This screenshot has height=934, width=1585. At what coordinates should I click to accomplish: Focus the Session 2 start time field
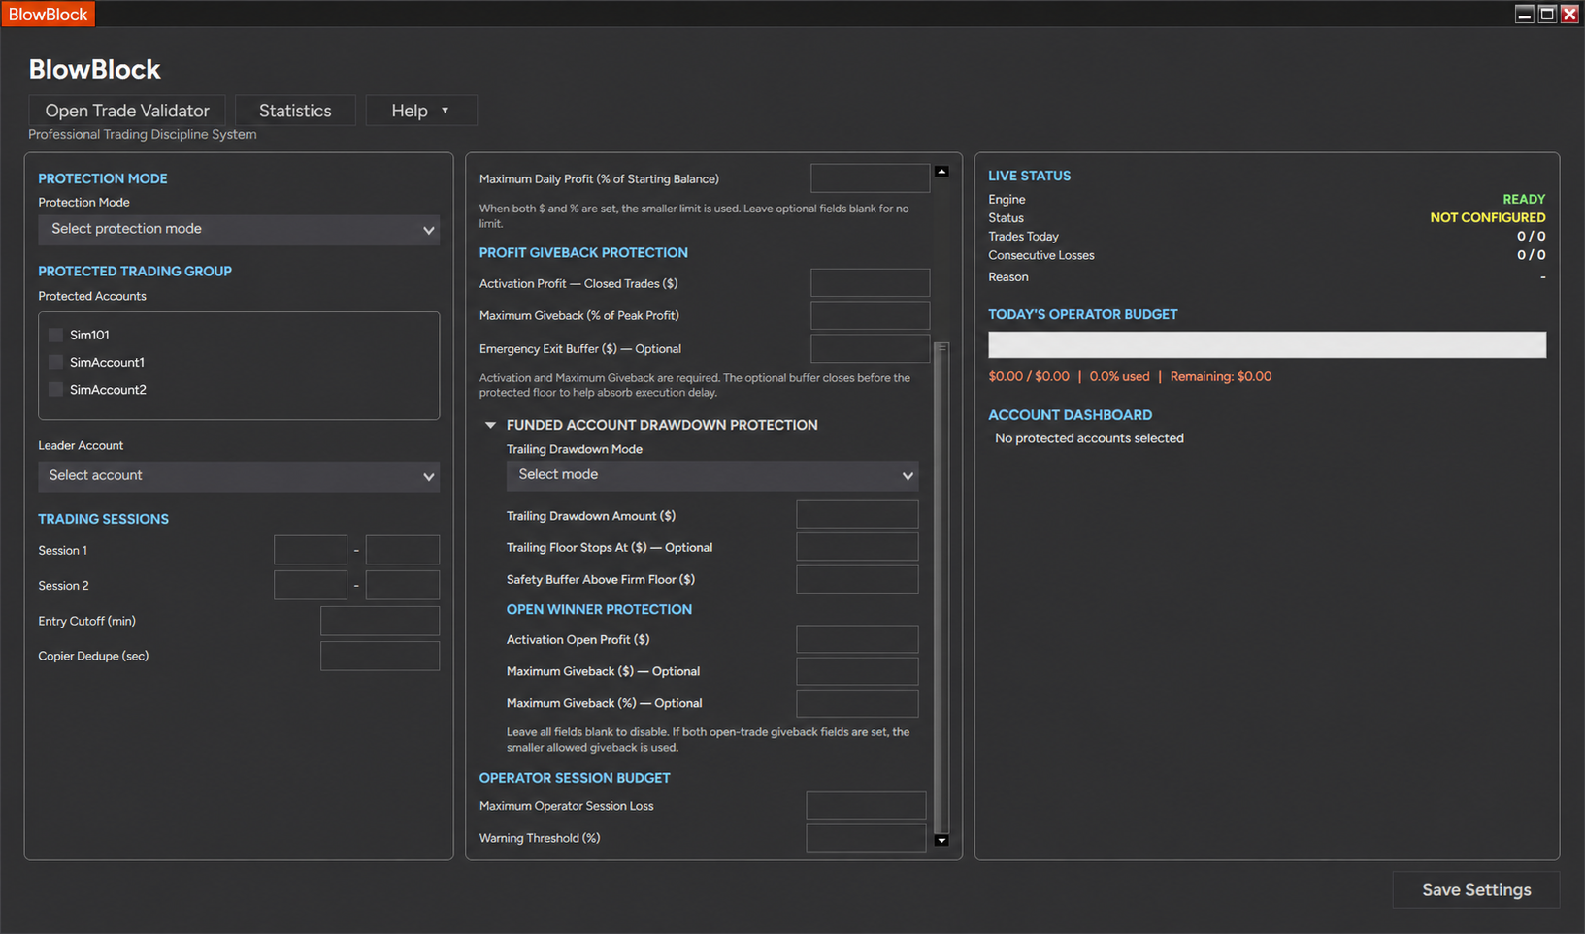pos(311,585)
